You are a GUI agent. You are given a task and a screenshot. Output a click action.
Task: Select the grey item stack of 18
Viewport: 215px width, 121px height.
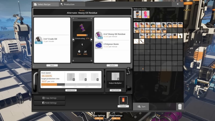tap(153, 30)
